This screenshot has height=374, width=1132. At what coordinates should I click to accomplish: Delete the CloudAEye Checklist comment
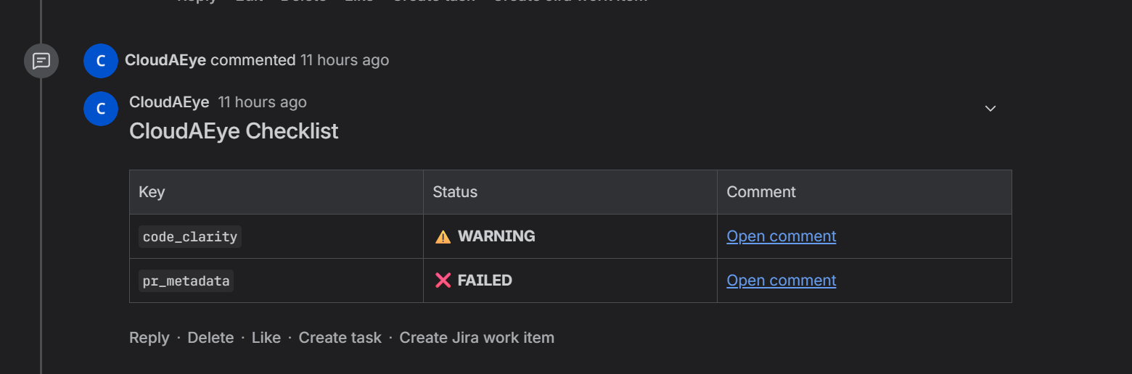pyautogui.click(x=210, y=338)
